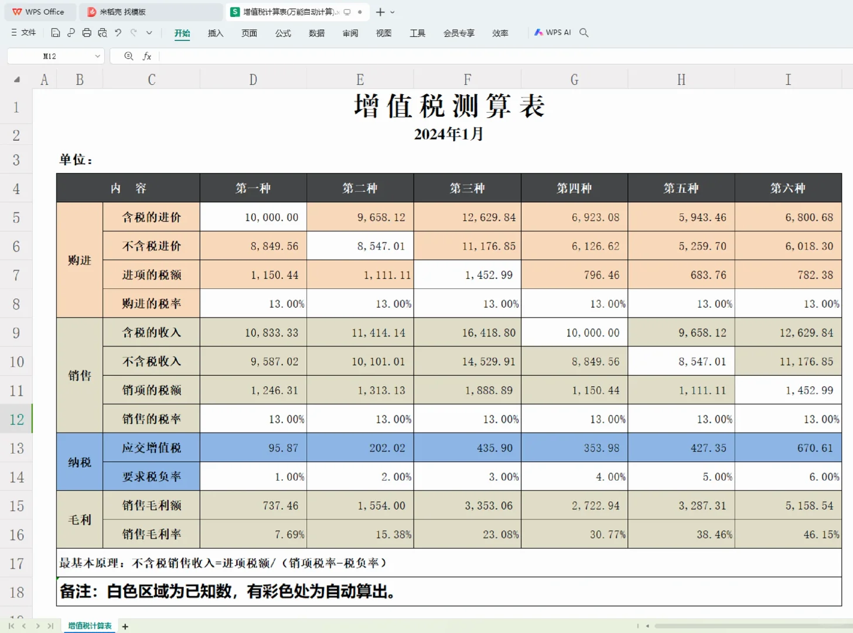Open the Name Box dropdown
This screenshot has height=633, width=853.
point(98,56)
